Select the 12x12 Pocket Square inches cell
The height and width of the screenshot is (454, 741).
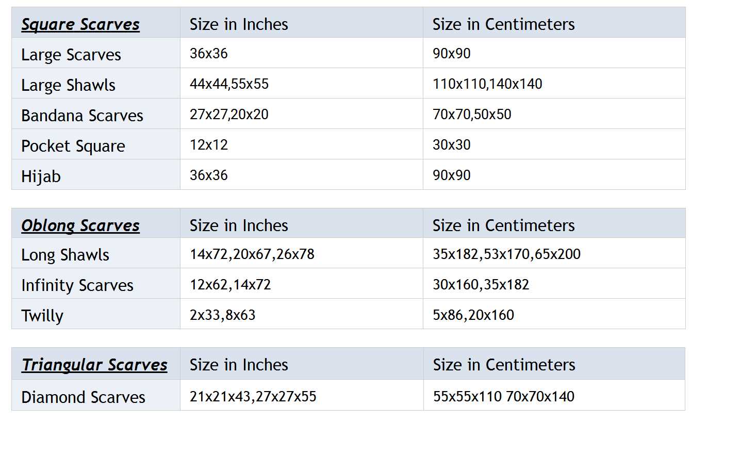click(209, 145)
